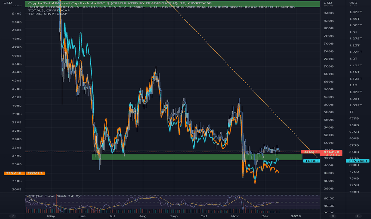Click the orange TOTAL3 label
This screenshot has width=371, height=219.
[x=35, y=173]
